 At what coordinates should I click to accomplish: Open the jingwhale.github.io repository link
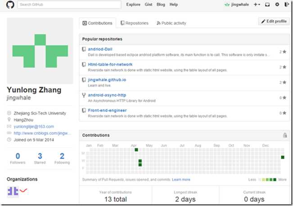coord(107,80)
